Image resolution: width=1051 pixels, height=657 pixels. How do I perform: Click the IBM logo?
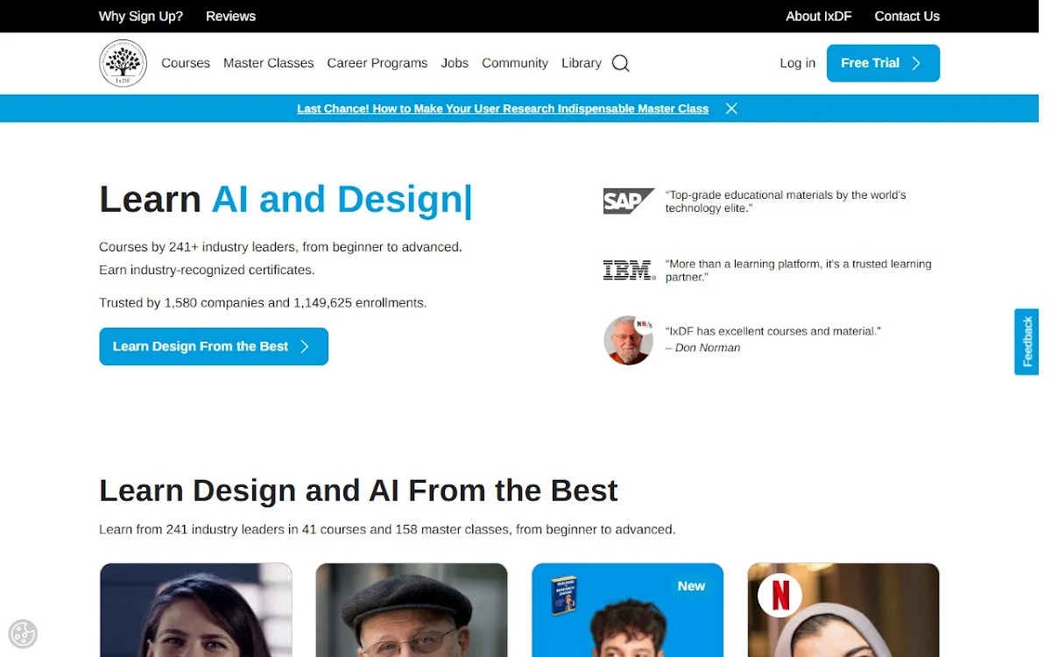click(x=629, y=270)
